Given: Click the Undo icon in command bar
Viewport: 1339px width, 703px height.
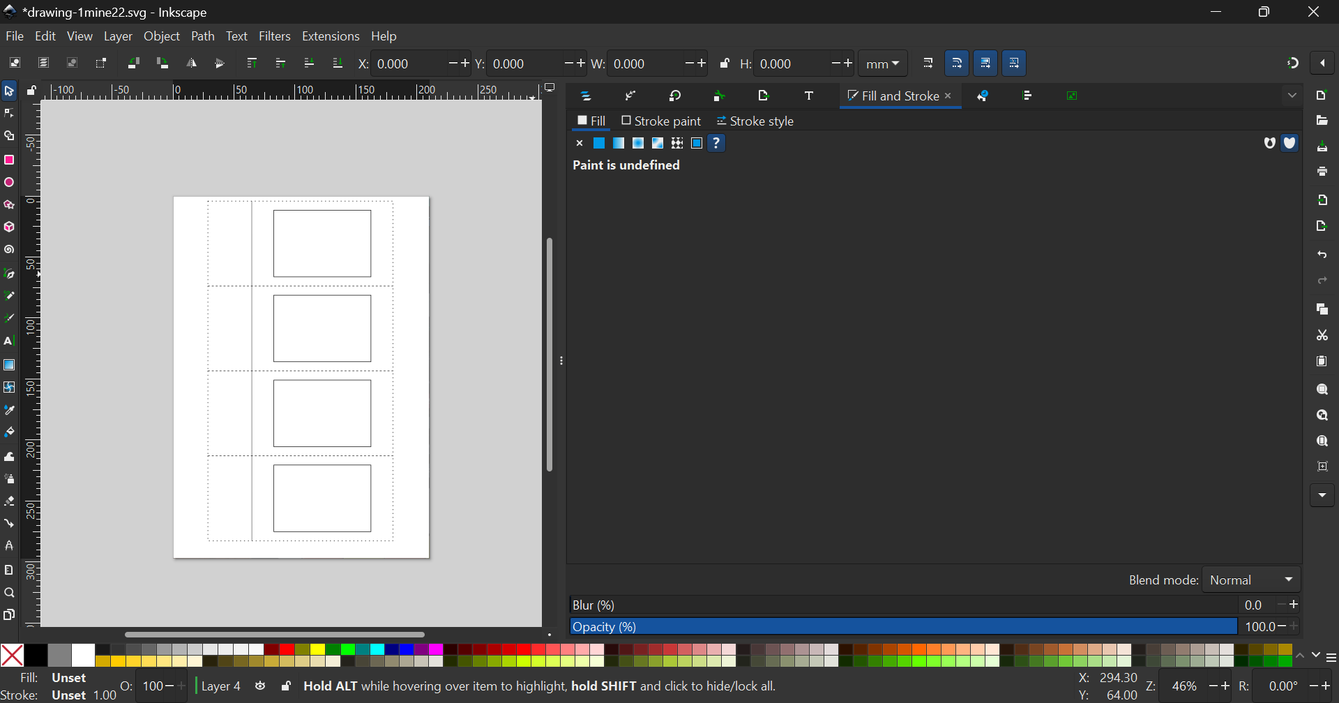Looking at the screenshot, I should 1322,255.
